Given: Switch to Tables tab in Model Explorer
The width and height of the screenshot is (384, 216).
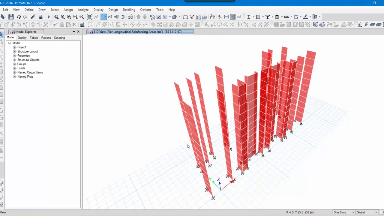Looking at the screenshot, I should coord(34,38).
